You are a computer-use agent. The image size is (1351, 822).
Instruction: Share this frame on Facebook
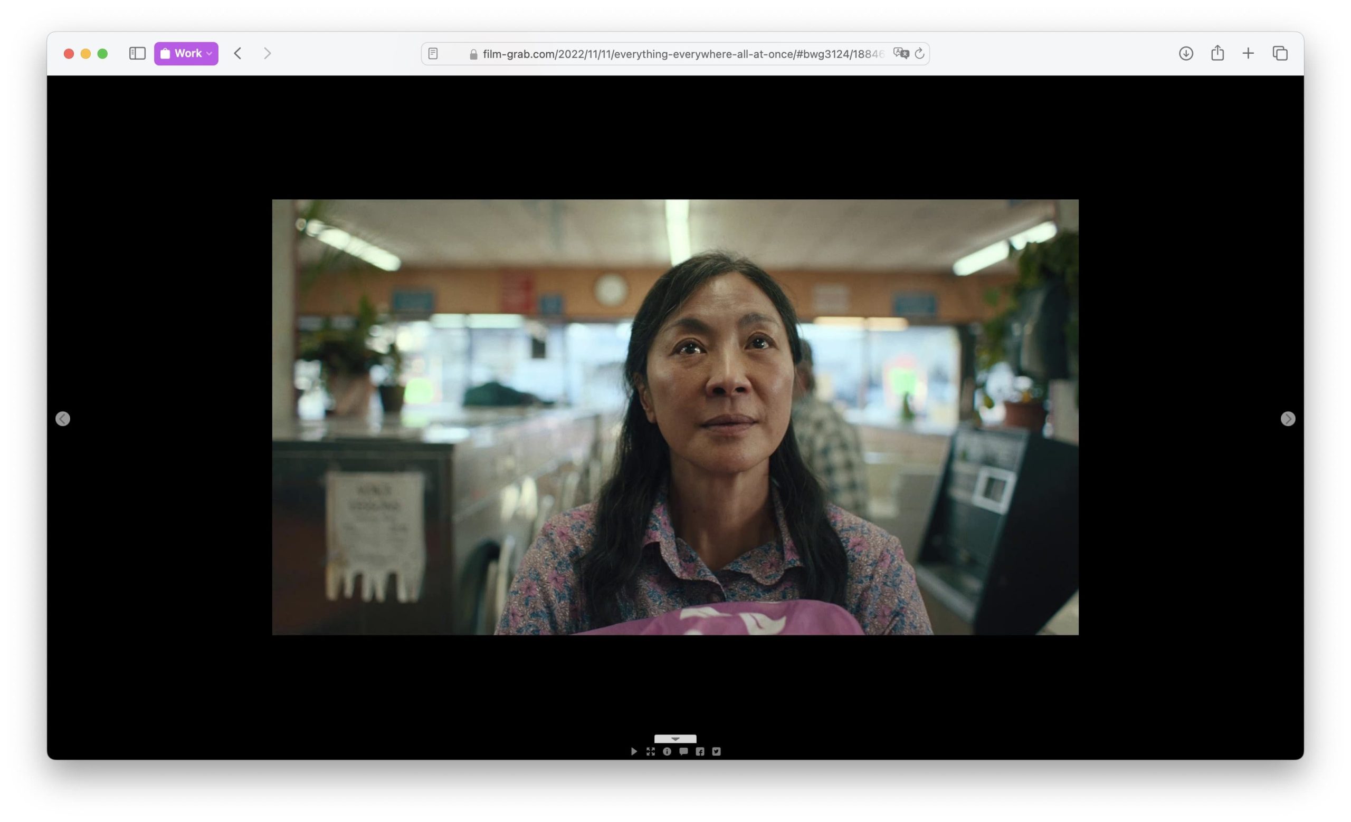point(700,751)
